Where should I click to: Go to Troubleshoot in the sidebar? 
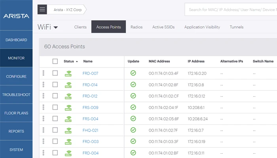pos(16,95)
